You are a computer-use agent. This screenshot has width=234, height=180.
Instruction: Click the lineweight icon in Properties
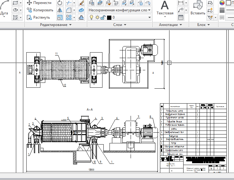222,10
